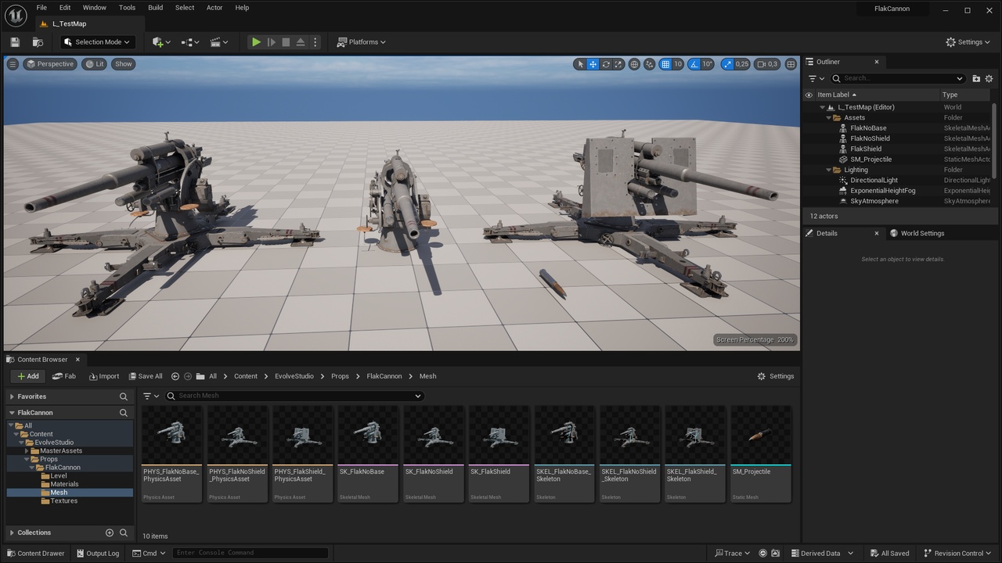Viewport: 1002px width, 563px height.
Task: Open the Lit view mode menu
Action: point(94,64)
